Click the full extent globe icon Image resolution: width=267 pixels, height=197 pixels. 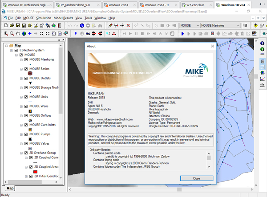point(24,33)
